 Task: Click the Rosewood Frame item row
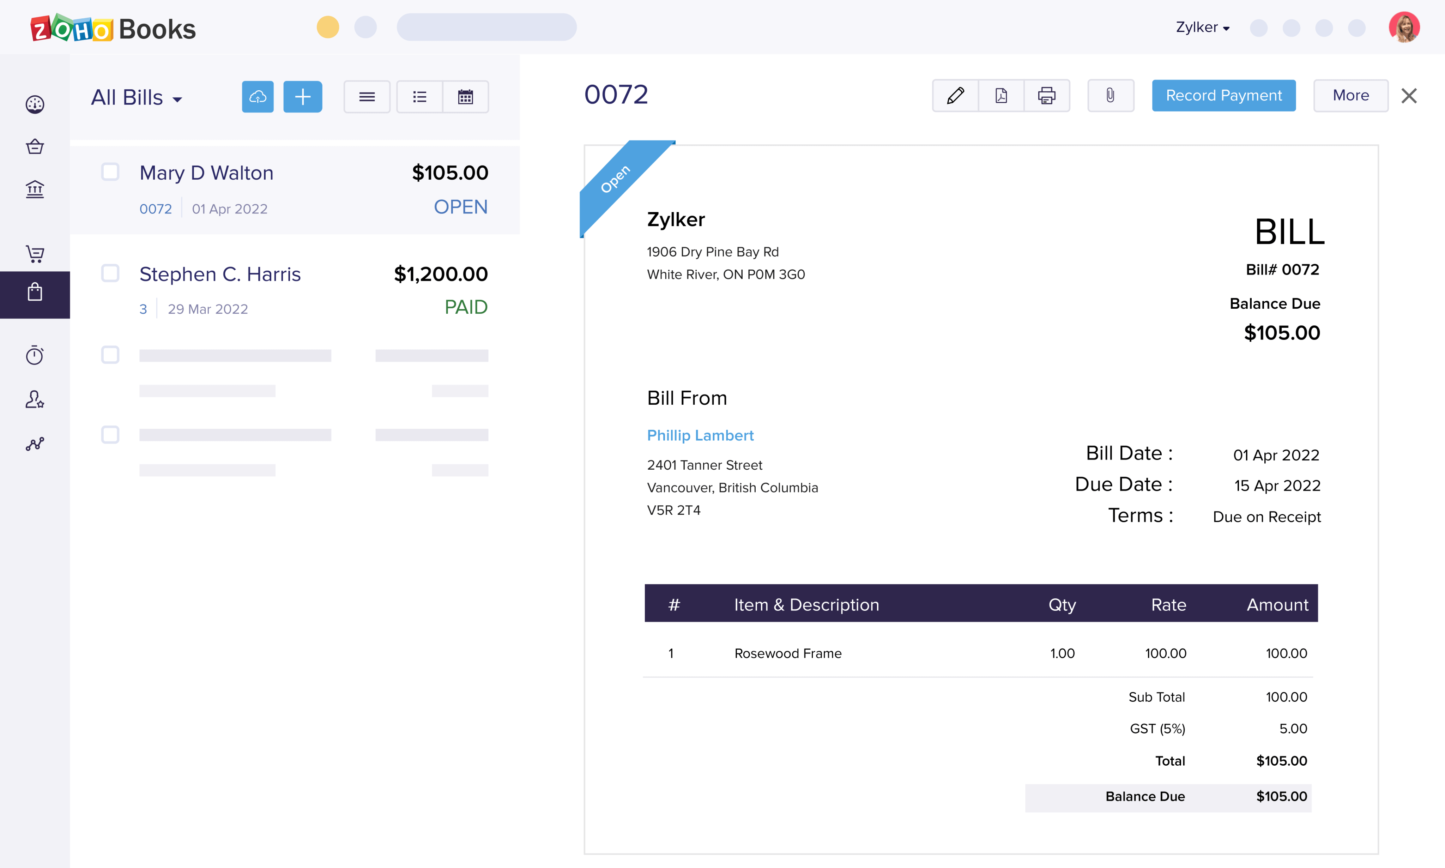(x=978, y=653)
